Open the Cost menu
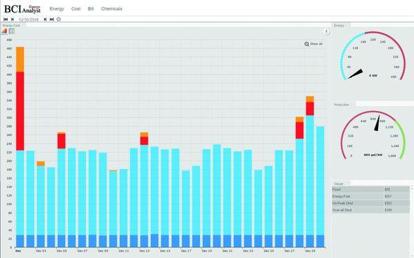The width and height of the screenshot is (414, 258). coord(76,9)
